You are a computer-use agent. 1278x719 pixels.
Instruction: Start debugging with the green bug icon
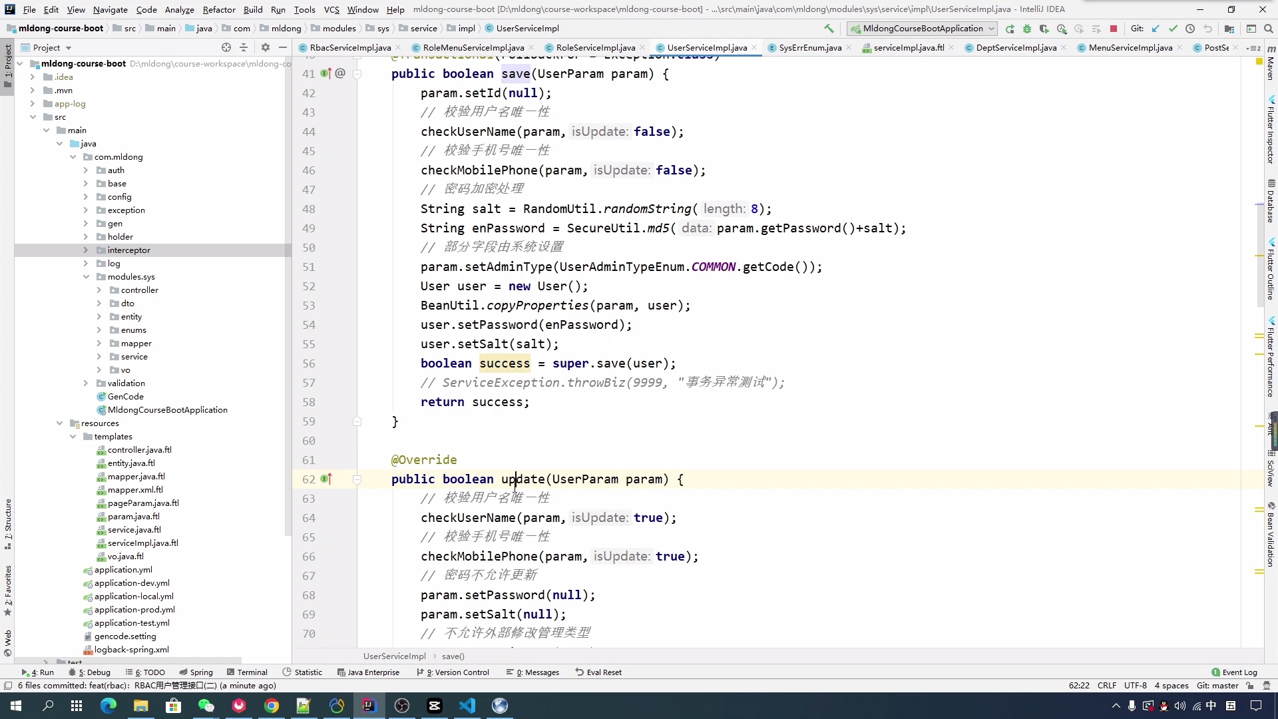(1027, 29)
